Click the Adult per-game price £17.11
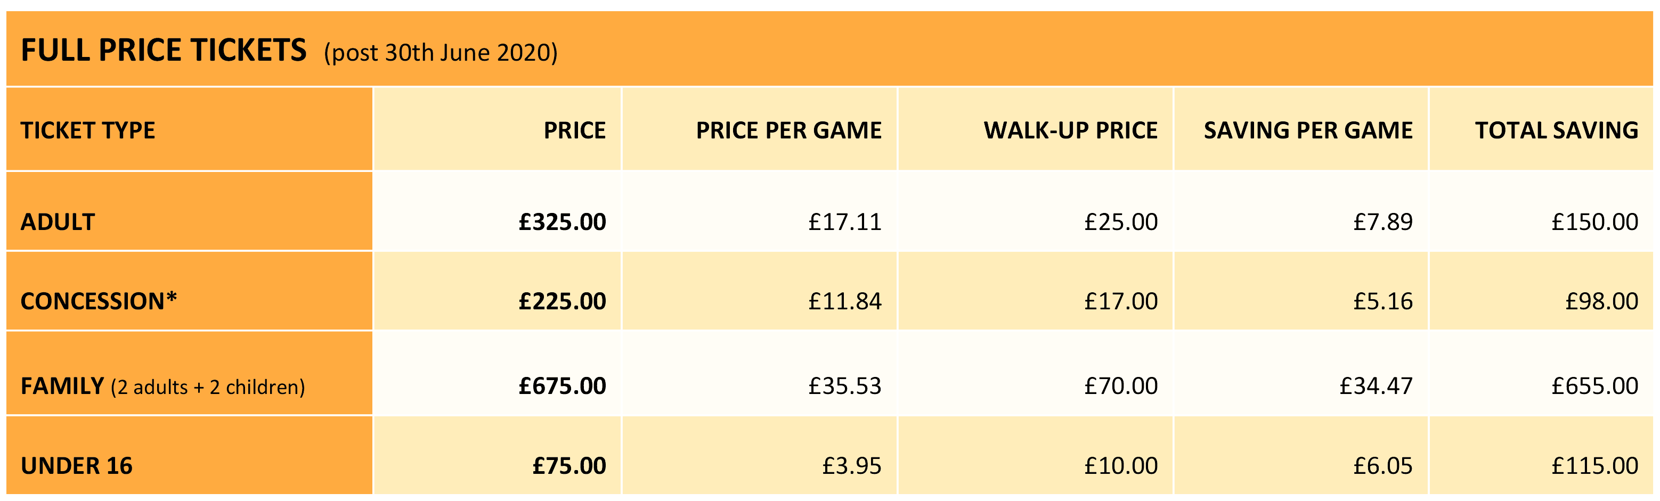 (x=845, y=222)
